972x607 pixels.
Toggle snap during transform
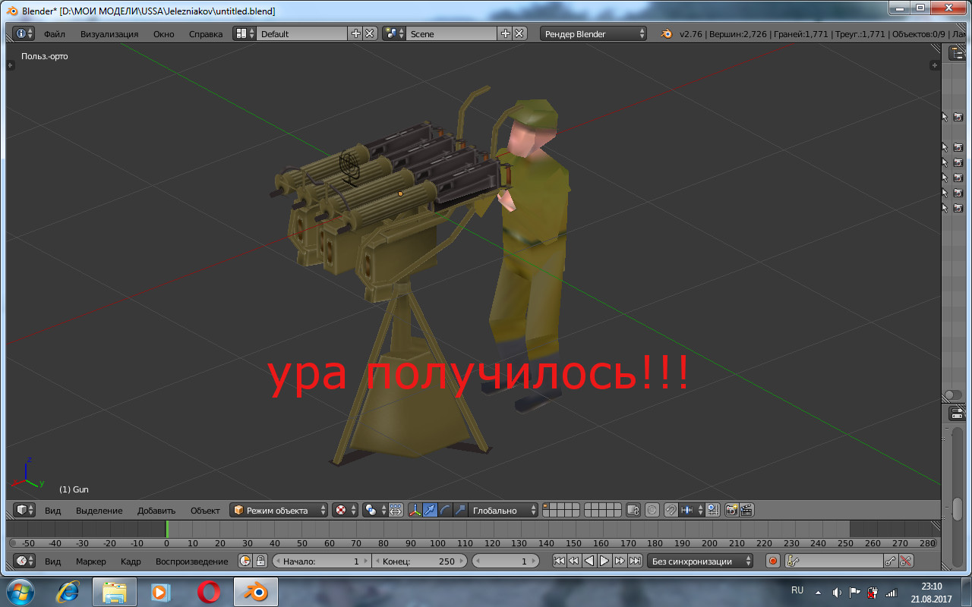tap(671, 510)
